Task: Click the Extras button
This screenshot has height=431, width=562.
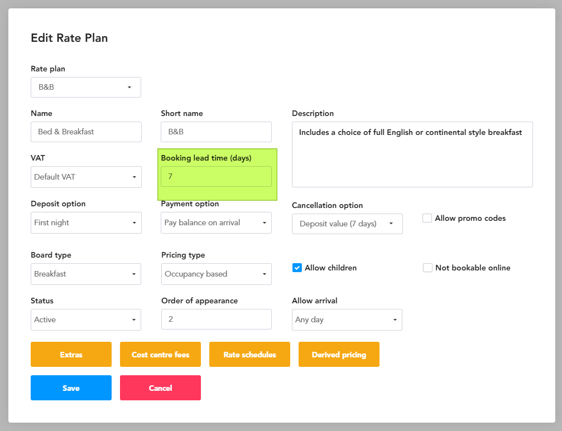Action: click(71, 355)
